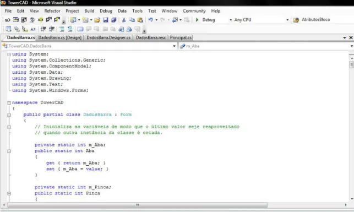The height and width of the screenshot is (212, 354).
Task: Start debugging with green play icon
Action: (197, 20)
